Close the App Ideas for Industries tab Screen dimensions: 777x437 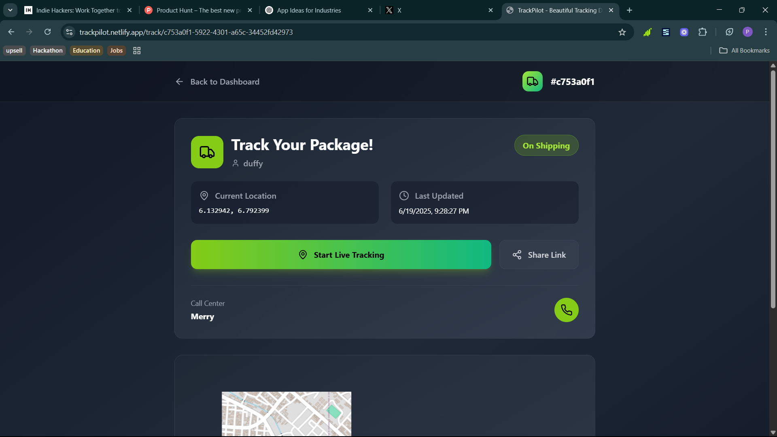[370, 10]
